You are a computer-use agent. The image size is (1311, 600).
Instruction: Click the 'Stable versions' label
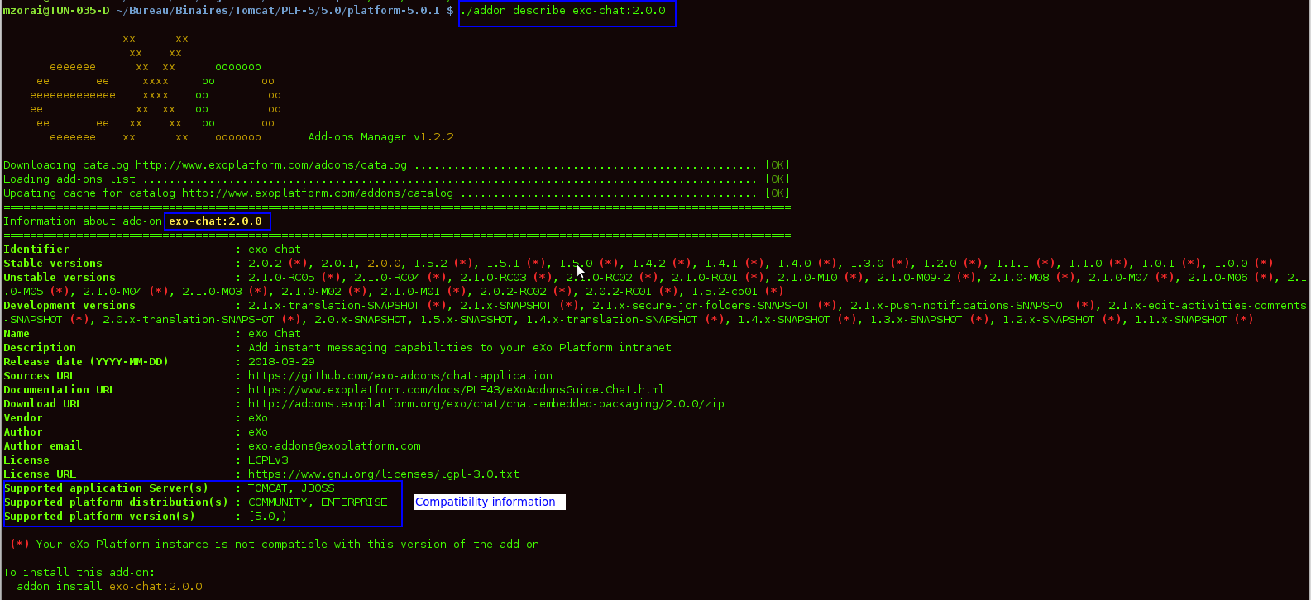point(53,263)
